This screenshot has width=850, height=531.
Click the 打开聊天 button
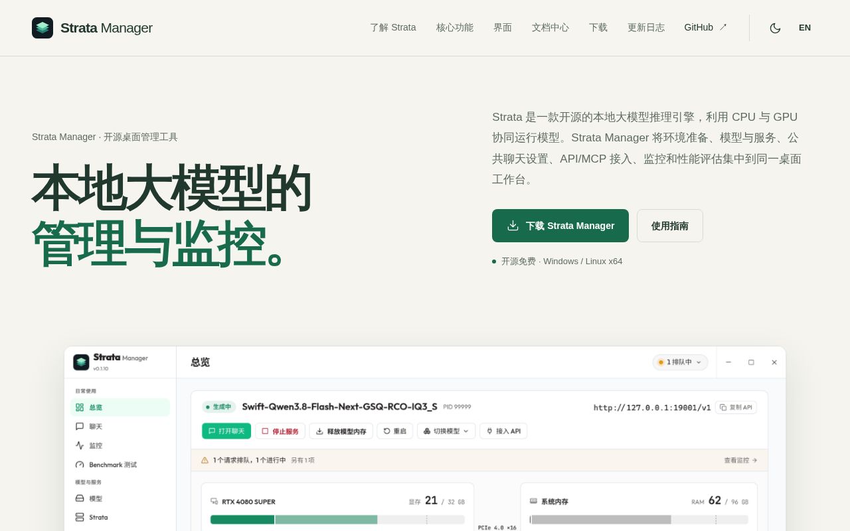pos(226,431)
